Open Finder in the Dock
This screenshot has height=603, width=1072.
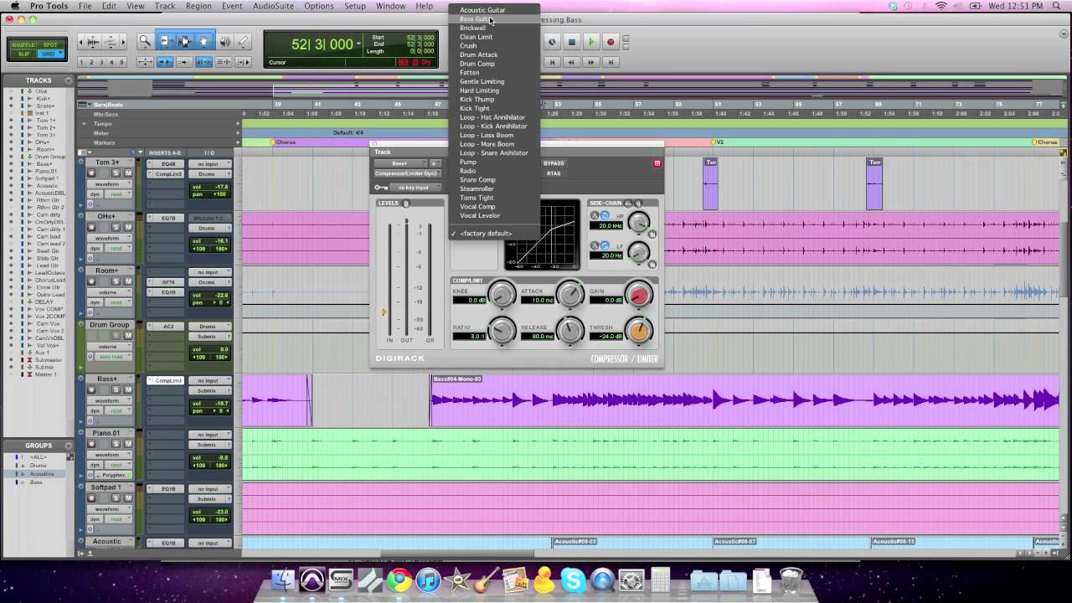coord(284,580)
